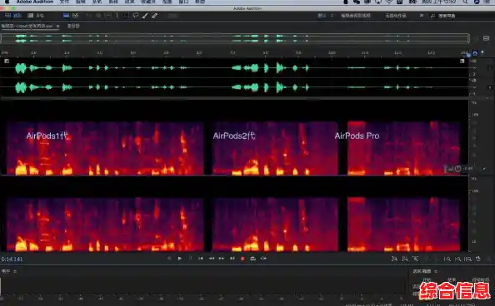Click the Fast Forward button
Screen dimensions: 495x306
pos(222,259)
